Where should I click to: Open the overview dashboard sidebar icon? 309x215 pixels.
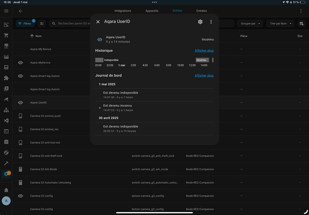click(6, 25)
